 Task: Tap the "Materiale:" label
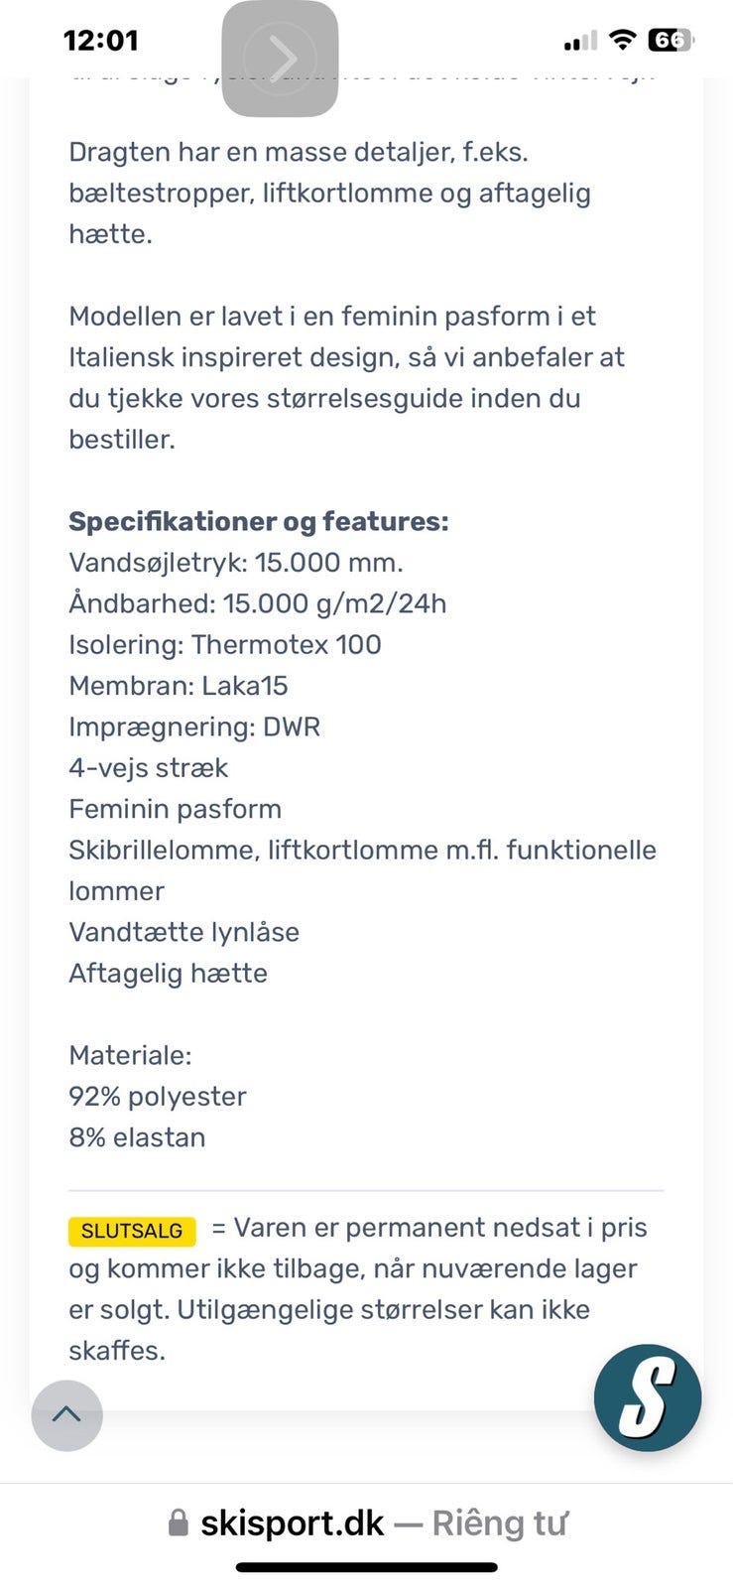130,1055
